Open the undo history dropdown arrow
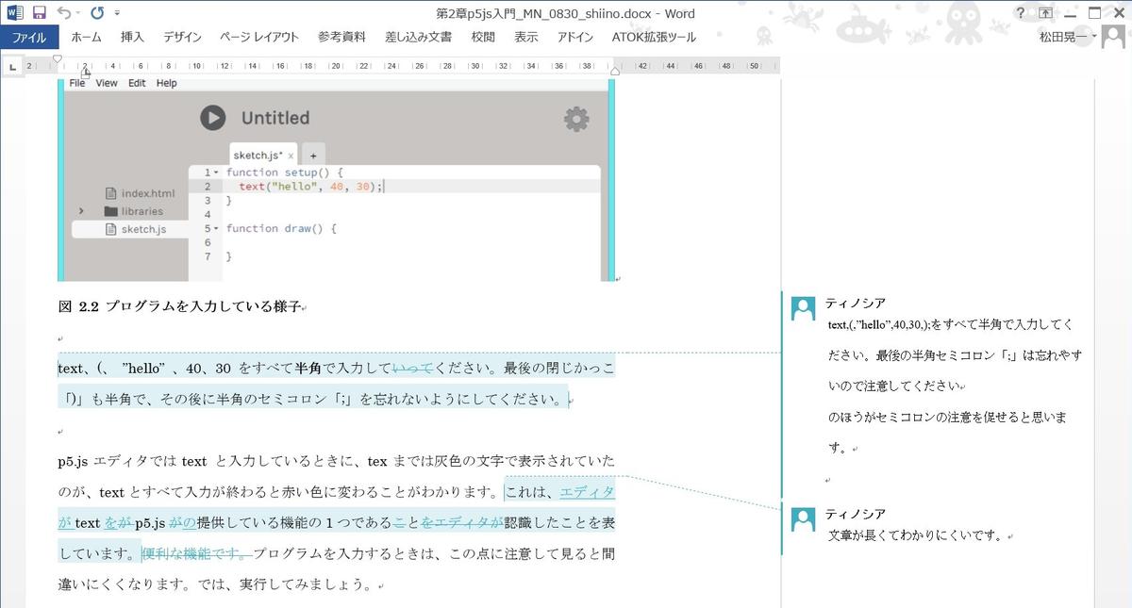The image size is (1132, 608). [x=77, y=13]
